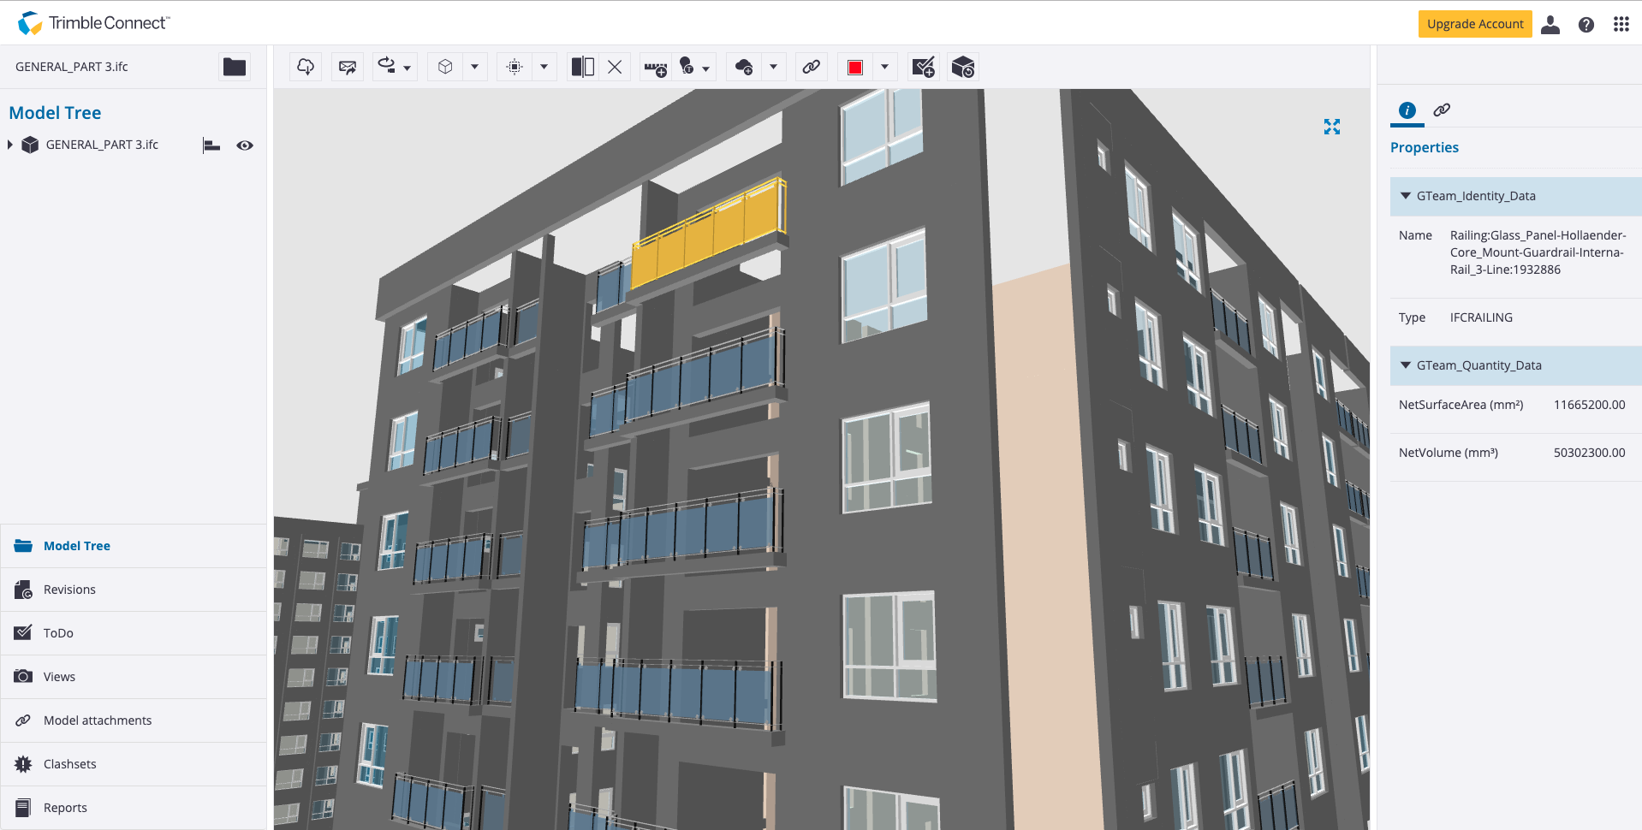This screenshot has width=1642, height=830.
Task: Collapse the GTeam_Identity_Data section
Action: click(x=1404, y=196)
